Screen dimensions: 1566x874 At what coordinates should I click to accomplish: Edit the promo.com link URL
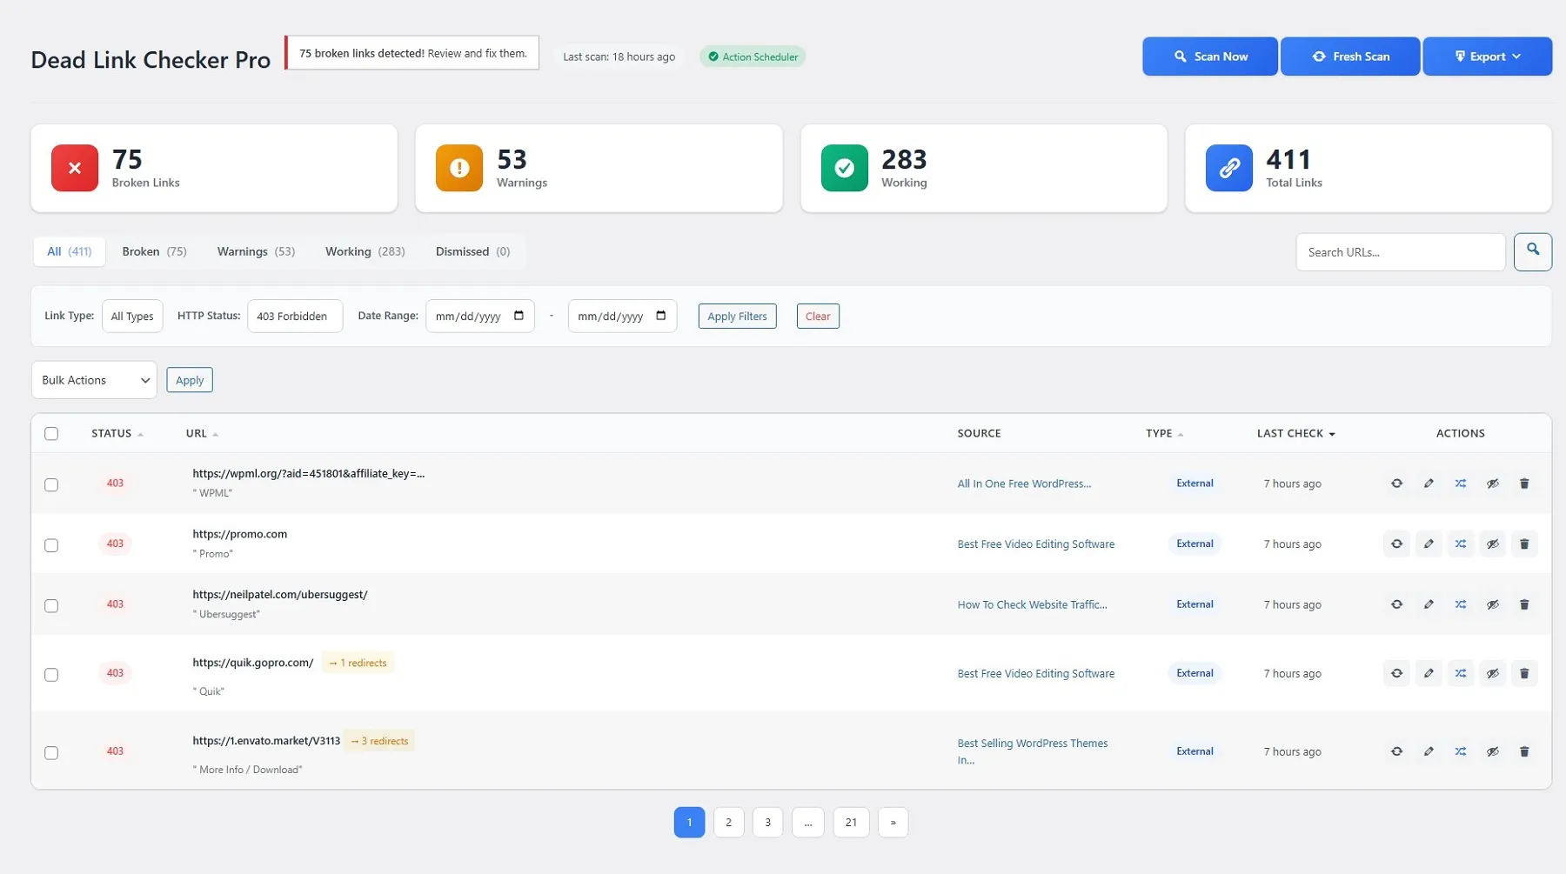pos(1429,544)
